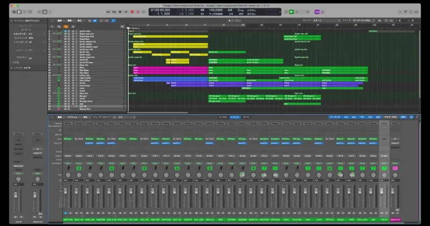
Task: Mute the Vocal track in track list
Action: [x=65, y=91]
